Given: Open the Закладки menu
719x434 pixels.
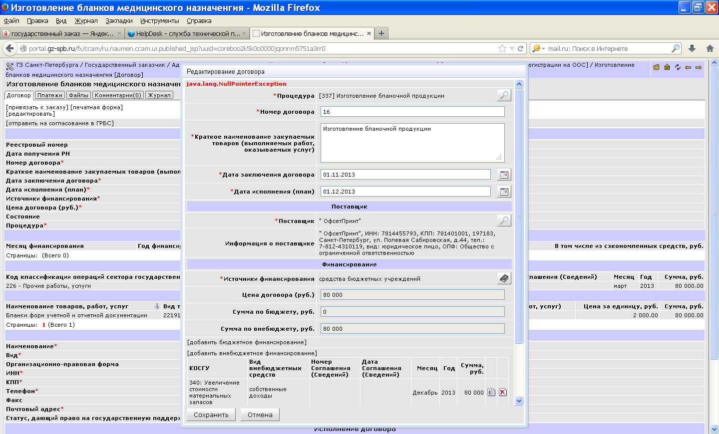Looking at the screenshot, I should tap(119, 20).
